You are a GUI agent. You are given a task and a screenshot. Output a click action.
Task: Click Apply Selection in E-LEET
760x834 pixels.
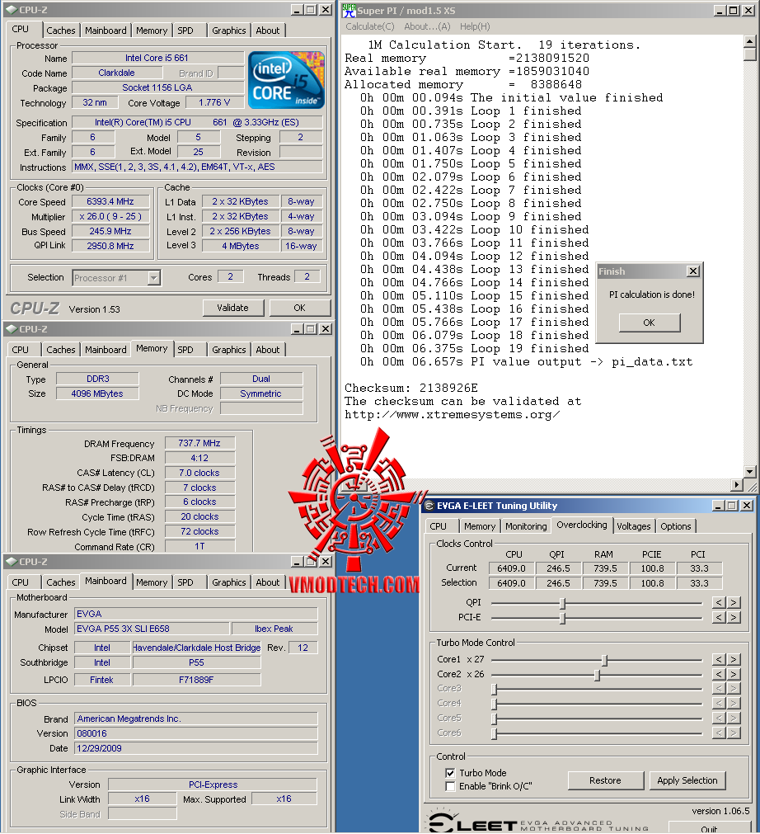pyautogui.click(x=687, y=780)
